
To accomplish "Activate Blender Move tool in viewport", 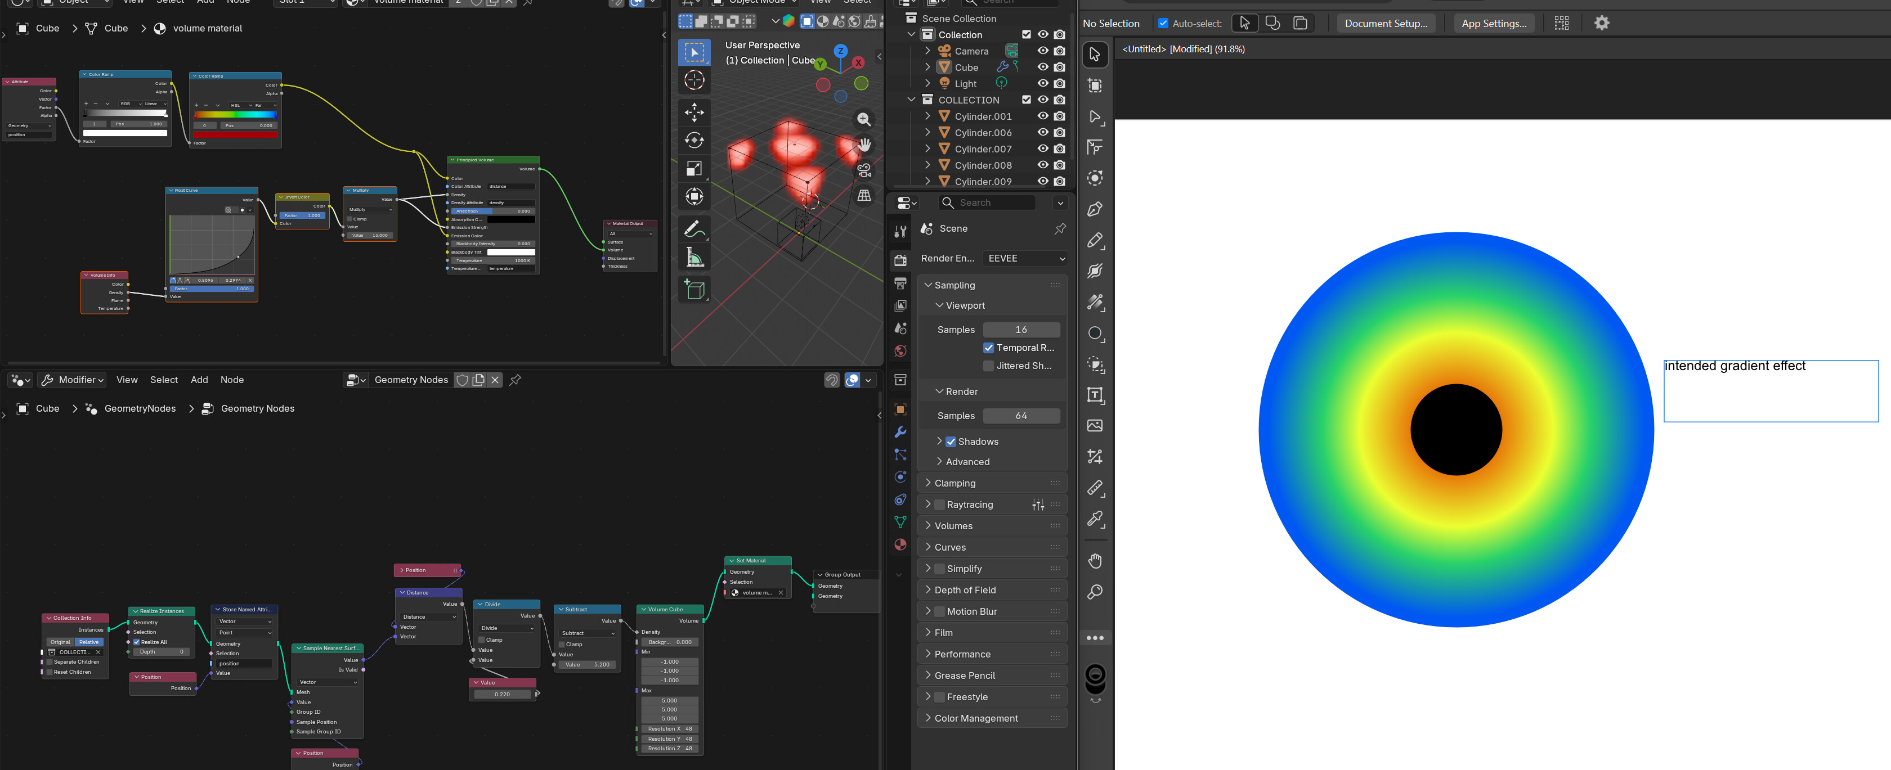I will [x=694, y=112].
